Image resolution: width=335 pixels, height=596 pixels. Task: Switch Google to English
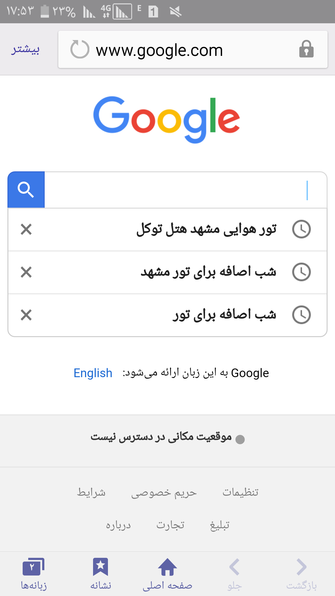click(x=93, y=373)
